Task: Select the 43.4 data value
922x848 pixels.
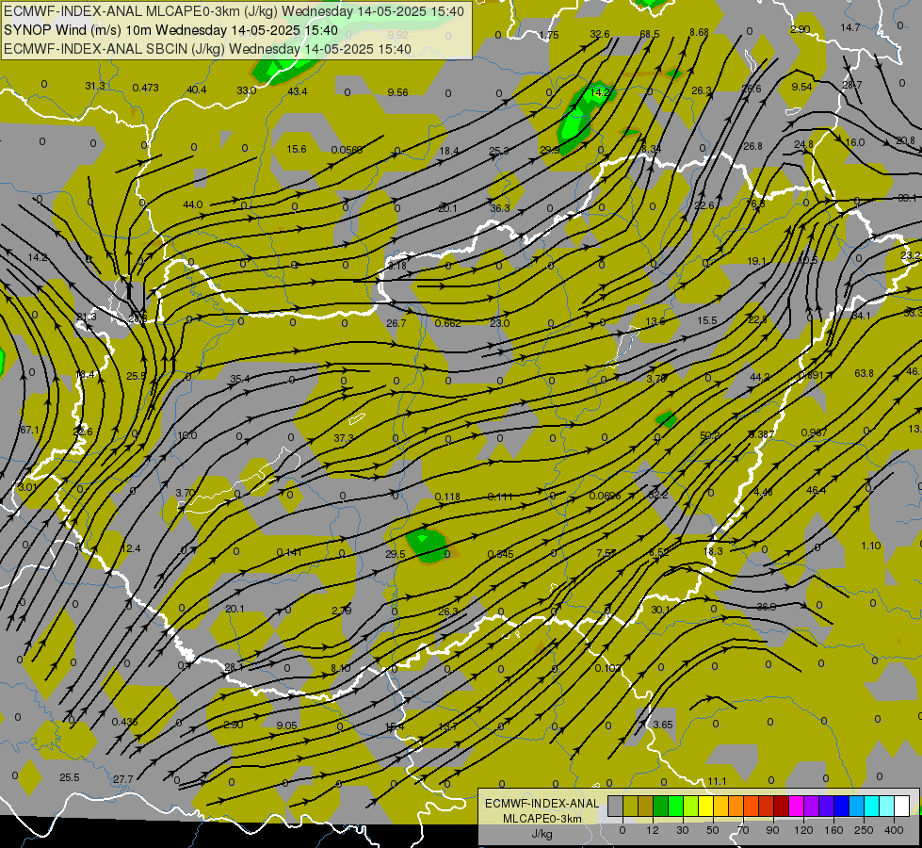Action: tap(298, 91)
